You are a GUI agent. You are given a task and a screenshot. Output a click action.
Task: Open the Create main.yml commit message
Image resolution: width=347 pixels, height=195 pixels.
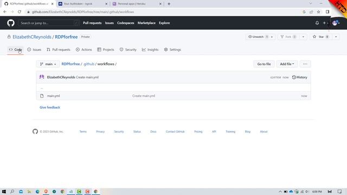click(87, 77)
